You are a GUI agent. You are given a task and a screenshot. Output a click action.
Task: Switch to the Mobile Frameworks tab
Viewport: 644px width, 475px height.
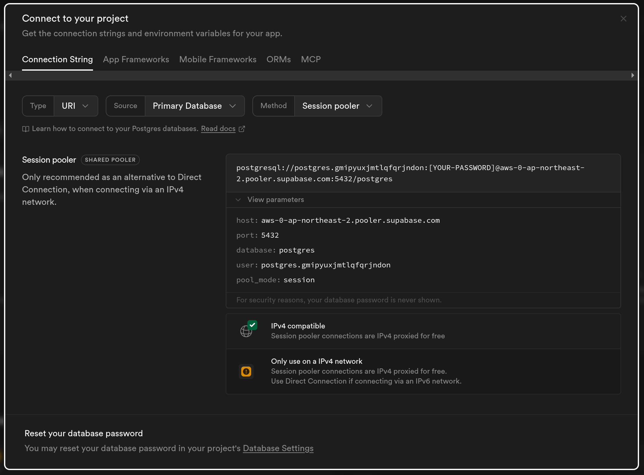218,59
